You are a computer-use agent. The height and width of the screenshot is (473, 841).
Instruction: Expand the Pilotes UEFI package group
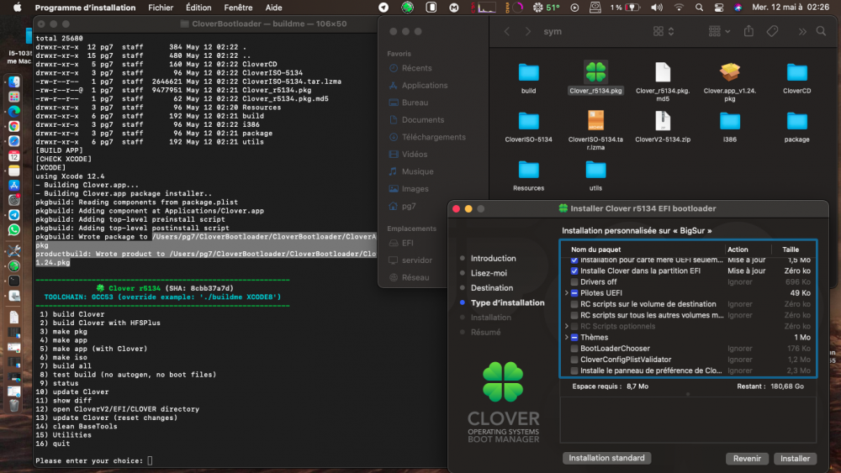coord(566,293)
